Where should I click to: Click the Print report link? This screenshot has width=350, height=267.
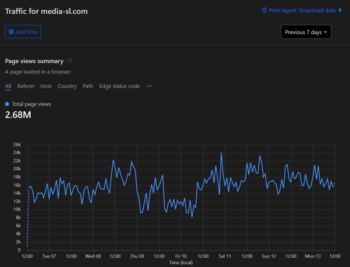tap(282, 11)
